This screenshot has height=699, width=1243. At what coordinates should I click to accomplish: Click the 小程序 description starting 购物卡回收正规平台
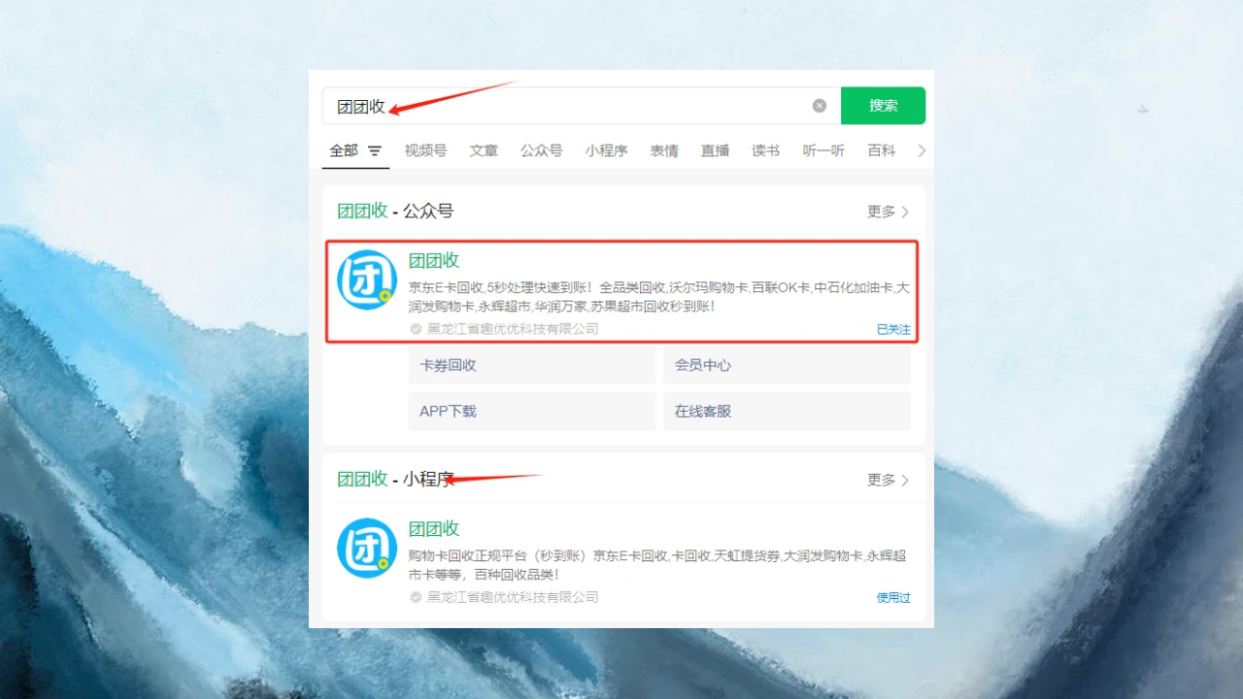pyautogui.click(x=657, y=565)
